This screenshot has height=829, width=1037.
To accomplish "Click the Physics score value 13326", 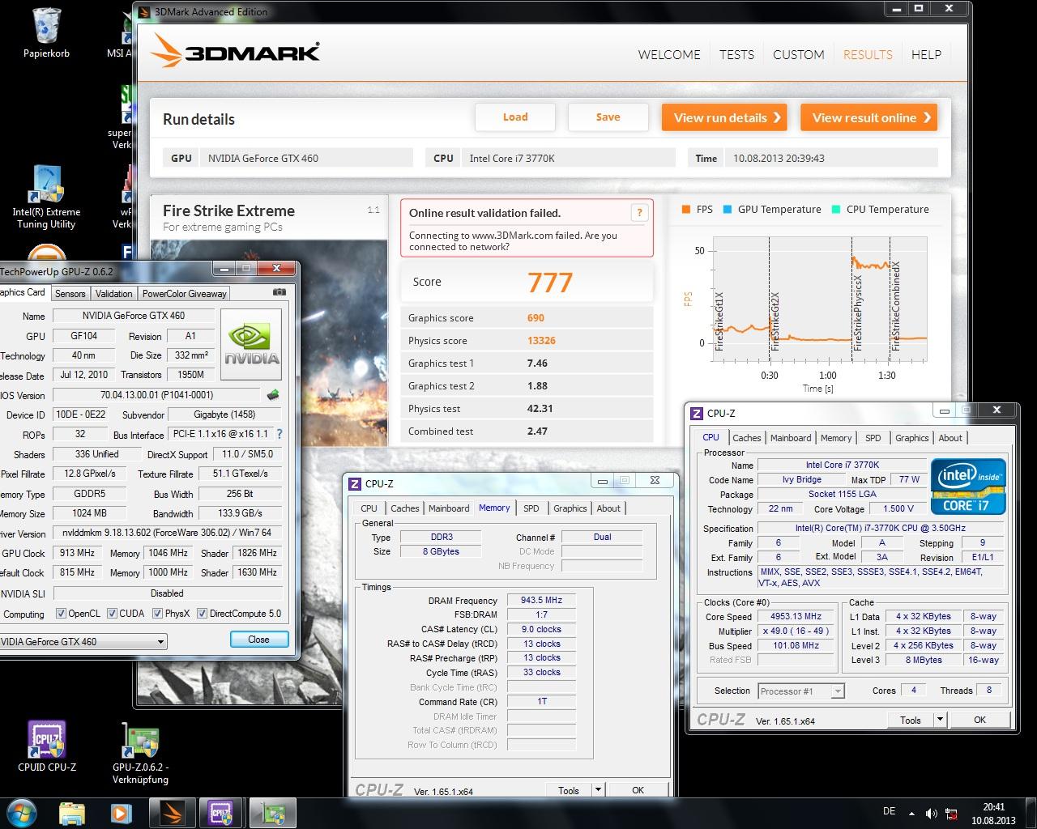I will 541,341.
